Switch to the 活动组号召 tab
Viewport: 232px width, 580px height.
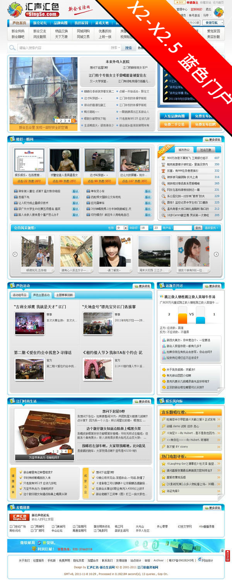[20, 295]
